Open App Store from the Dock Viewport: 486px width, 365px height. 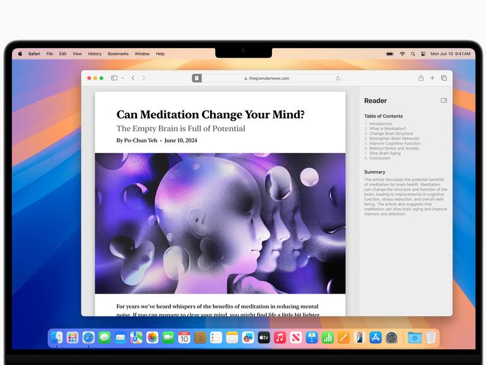[x=376, y=337]
